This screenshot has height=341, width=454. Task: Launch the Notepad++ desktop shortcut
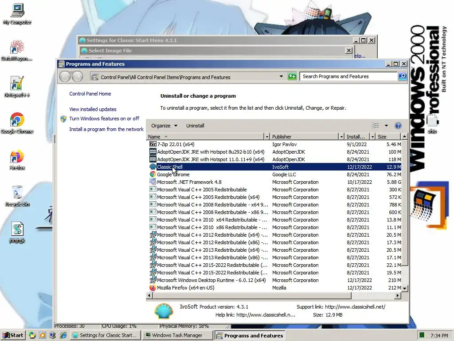(17, 87)
